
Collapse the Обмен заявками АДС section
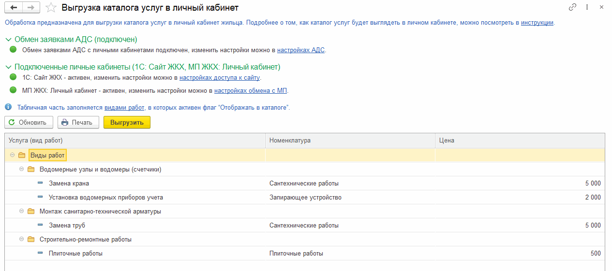coord(8,40)
